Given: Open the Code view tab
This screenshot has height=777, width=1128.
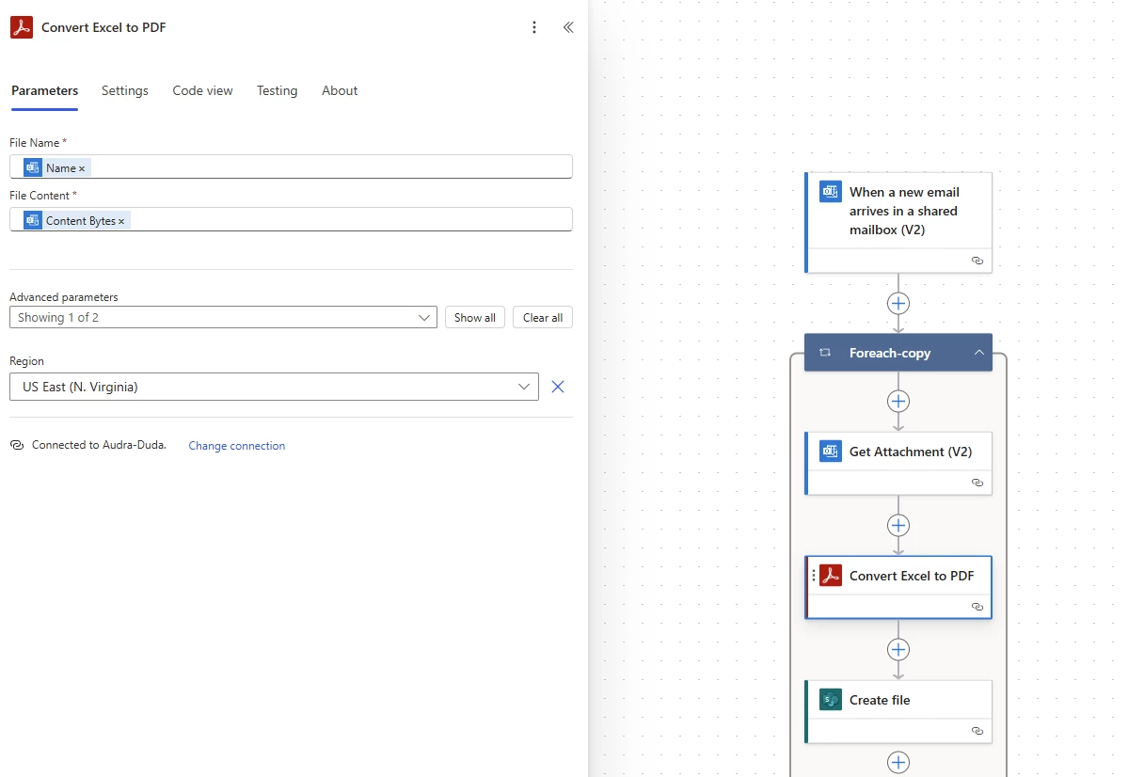Looking at the screenshot, I should tap(202, 90).
